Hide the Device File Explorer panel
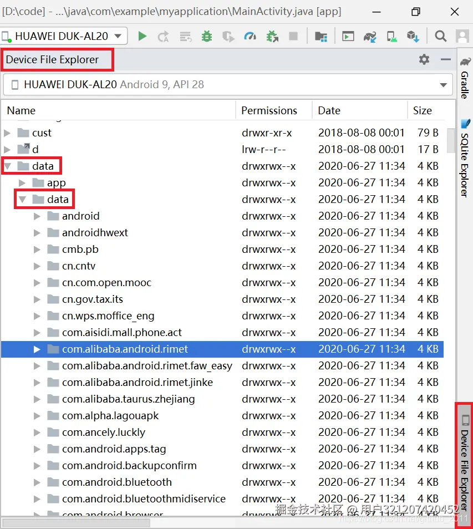The width and height of the screenshot is (473, 529). tap(446, 59)
